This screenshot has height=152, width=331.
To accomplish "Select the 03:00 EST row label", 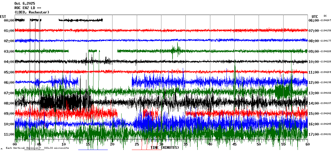I will click(9, 52).
